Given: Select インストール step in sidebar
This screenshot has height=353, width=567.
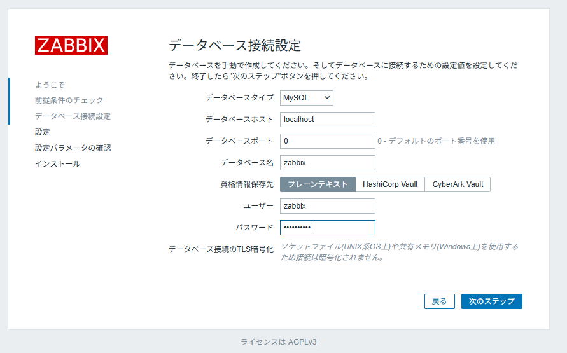Looking at the screenshot, I should click(57, 163).
